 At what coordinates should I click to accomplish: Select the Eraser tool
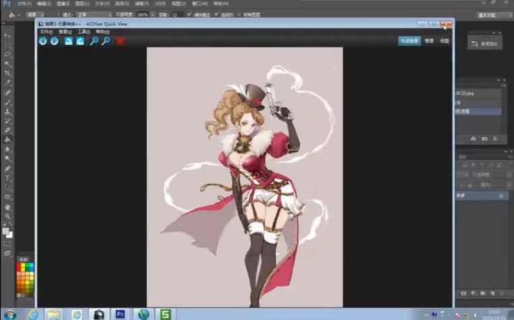tap(7, 130)
